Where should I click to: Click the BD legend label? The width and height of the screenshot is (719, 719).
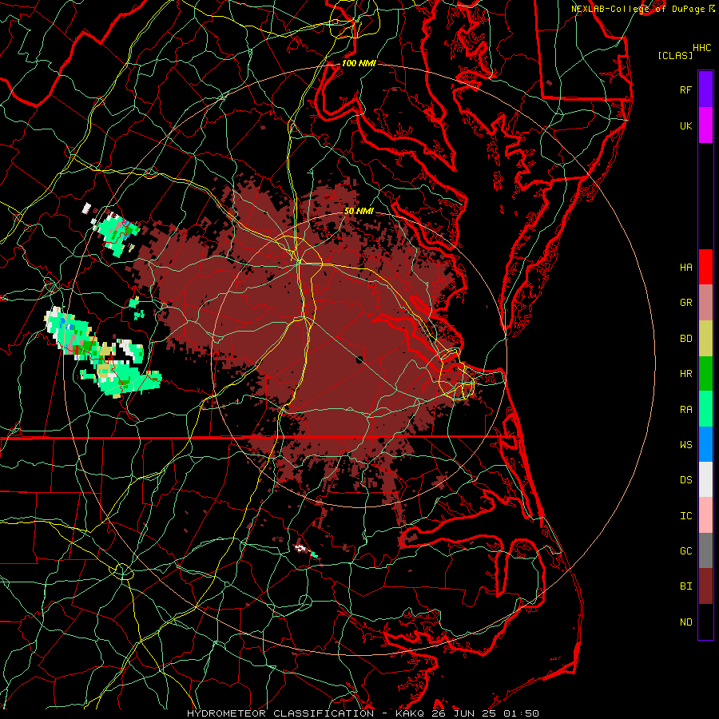pos(685,339)
